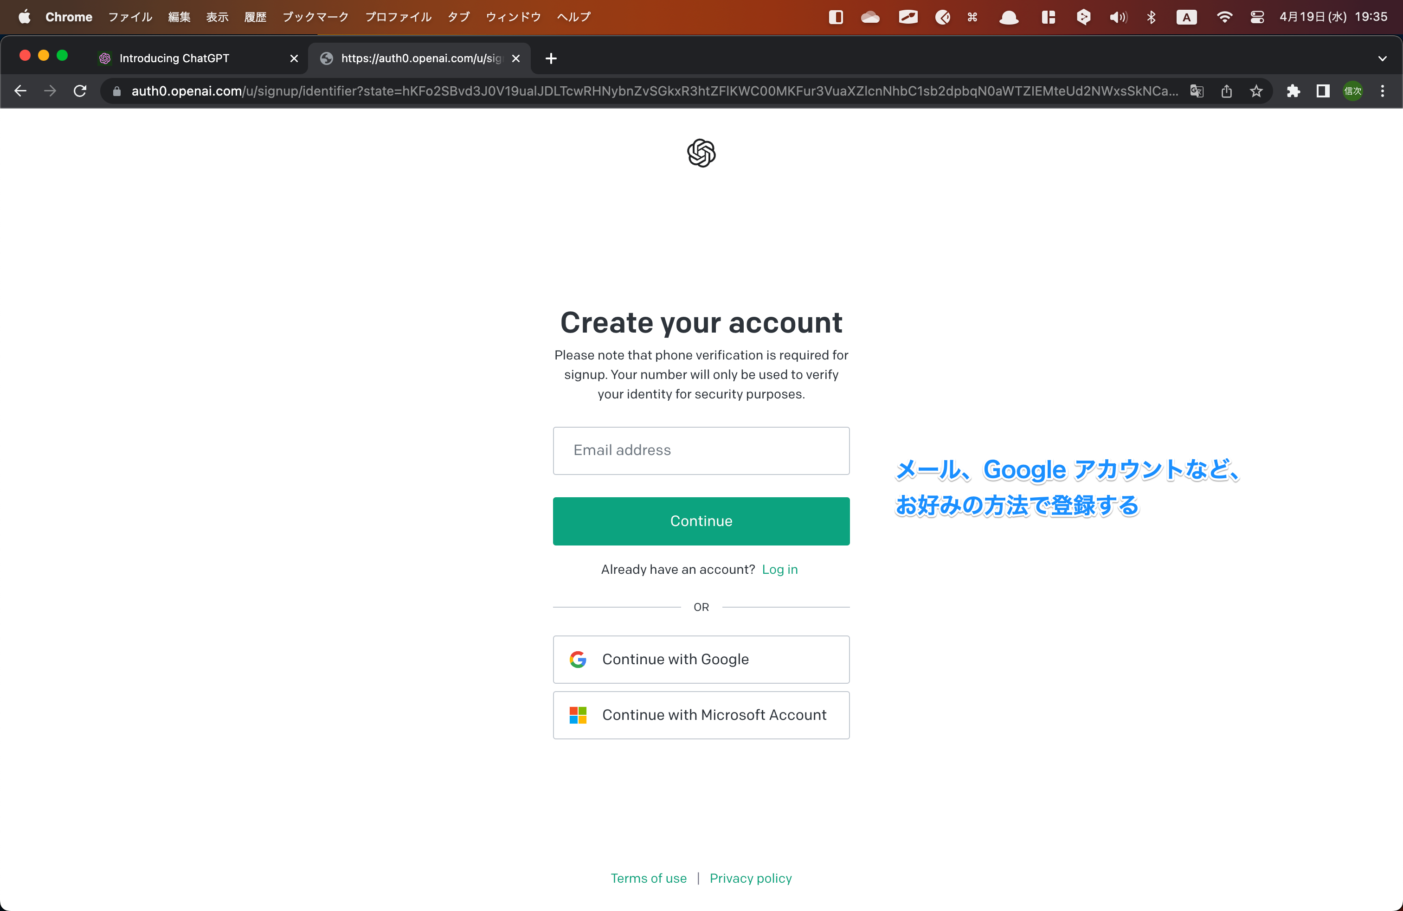This screenshot has width=1403, height=911.
Task: Open a new tab
Action: (x=551, y=58)
